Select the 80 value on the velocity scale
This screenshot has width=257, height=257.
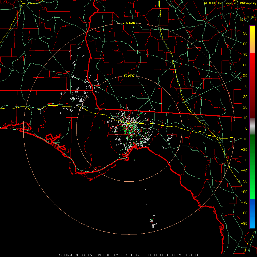click(x=245, y=44)
